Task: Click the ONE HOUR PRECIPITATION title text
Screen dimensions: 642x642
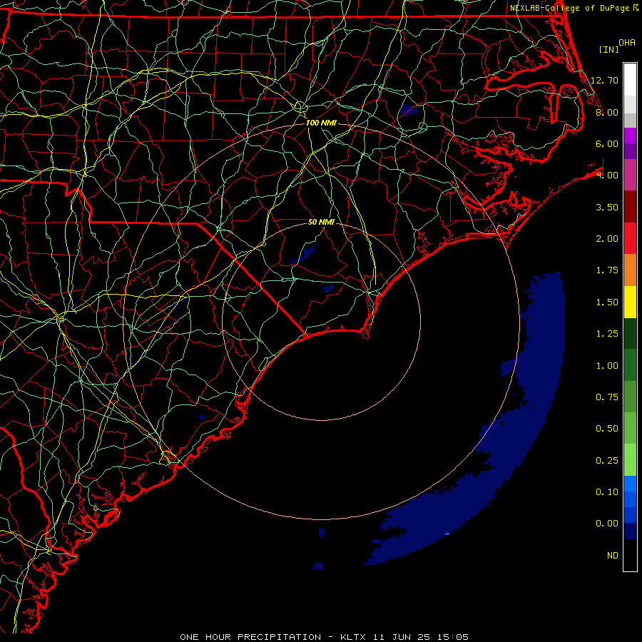Action: coord(250,637)
